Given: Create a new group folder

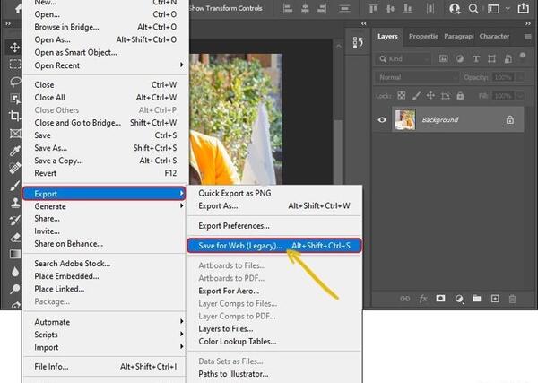Looking at the screenshot, I should [x=477, y=299].
